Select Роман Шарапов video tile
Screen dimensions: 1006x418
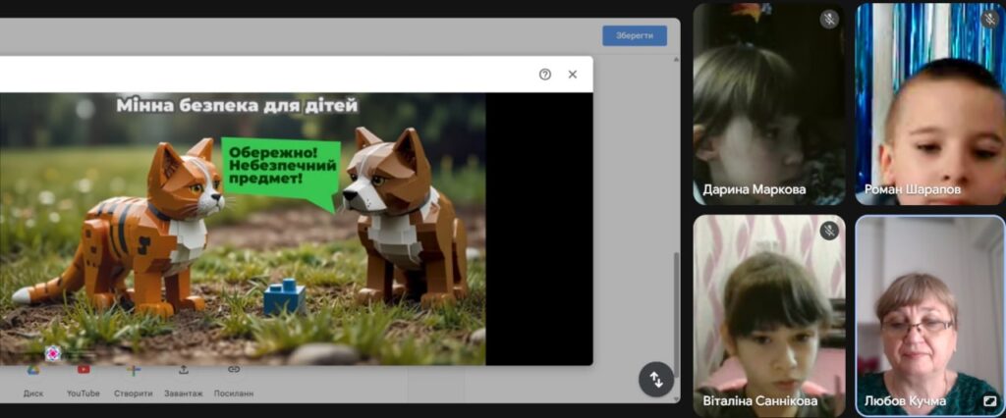[x=930, y=104]
